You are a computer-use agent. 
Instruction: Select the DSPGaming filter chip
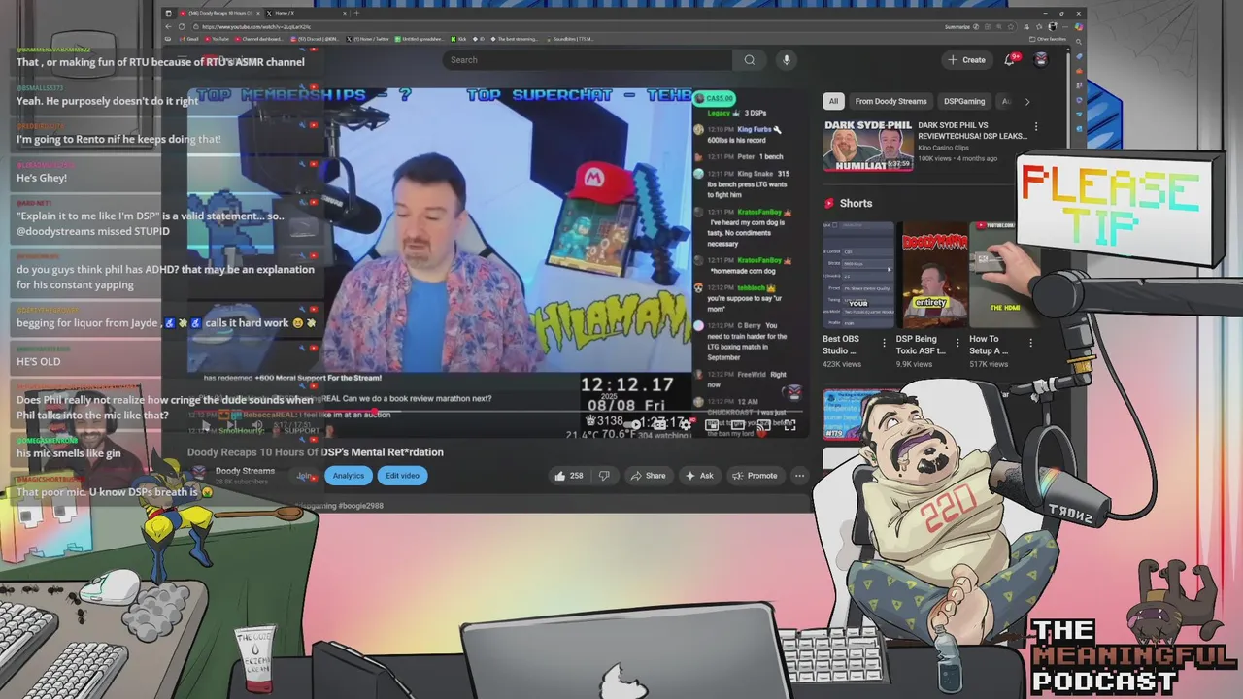964,101
